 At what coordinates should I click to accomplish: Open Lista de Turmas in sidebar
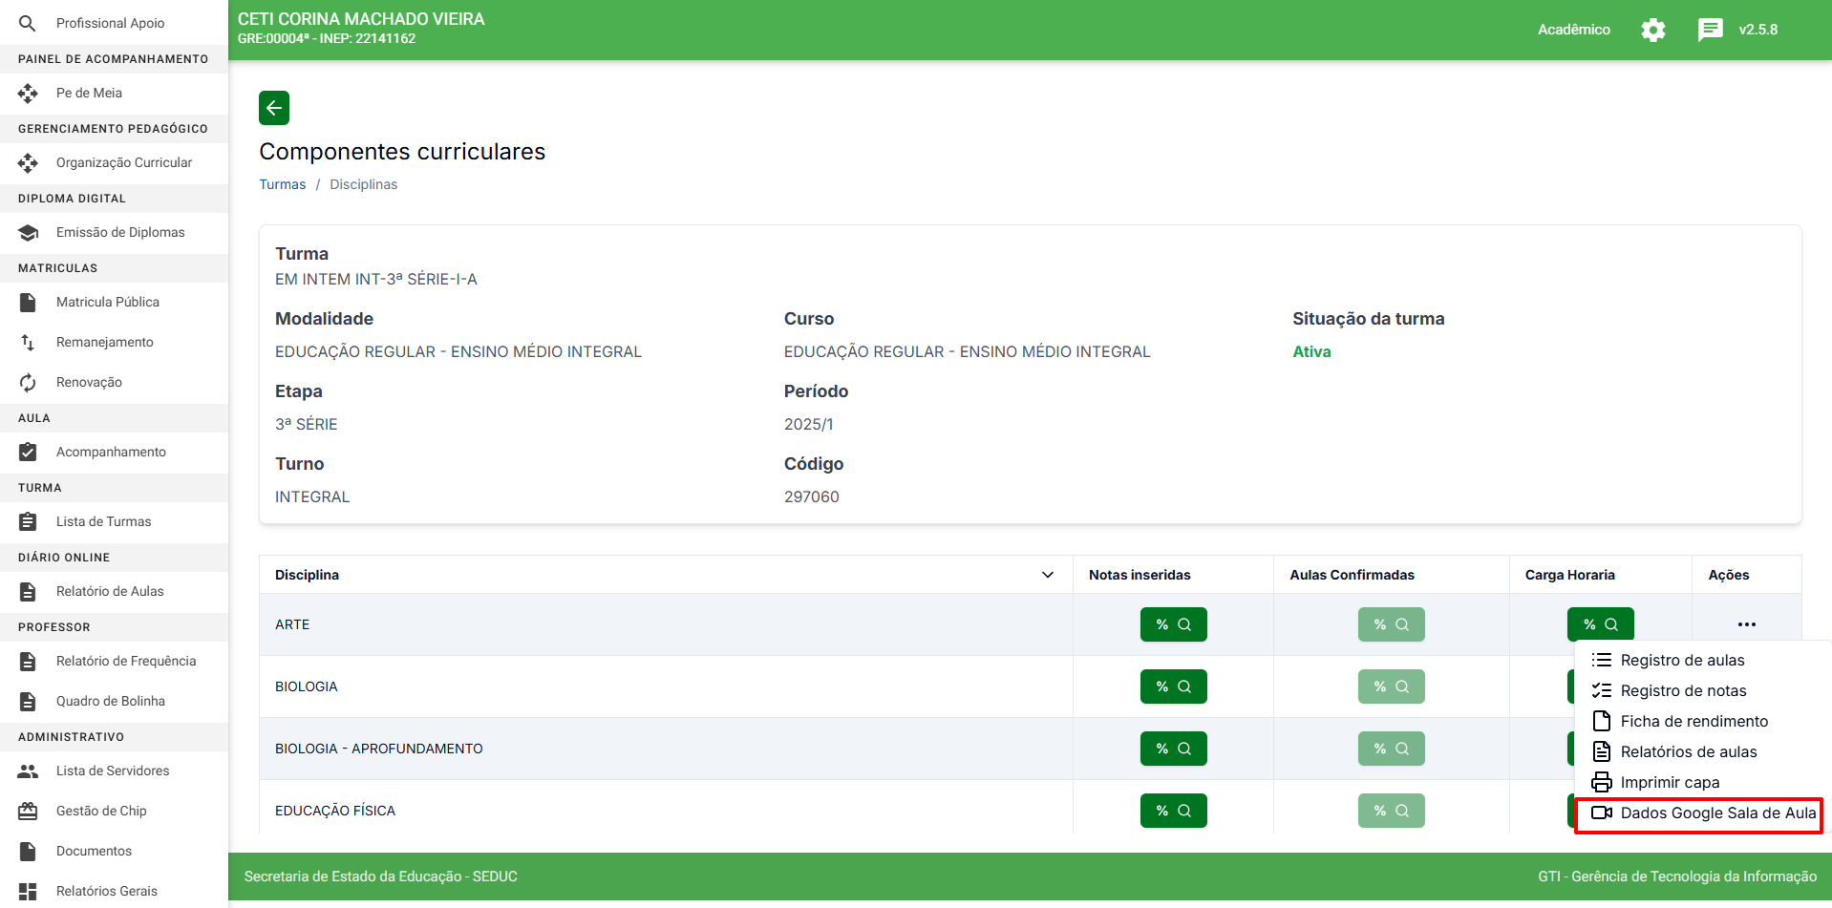[103, 521]
